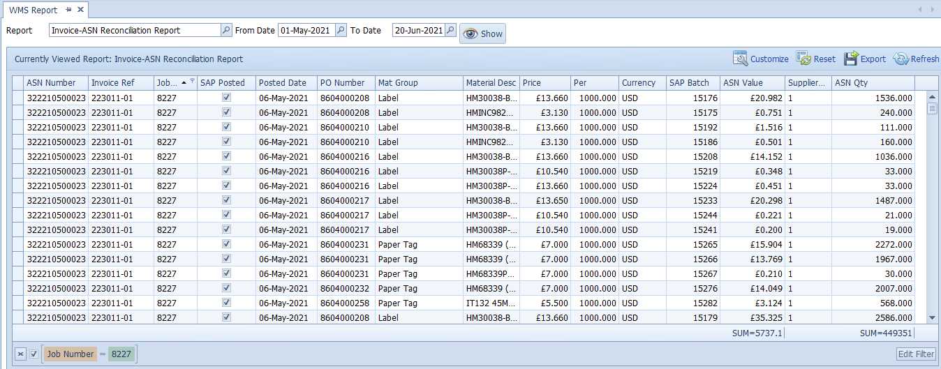Image resolution: width=941 pixels, height=369 pixels.
Task: Sort by the SAP Posted column header
Action: [227, 82]
